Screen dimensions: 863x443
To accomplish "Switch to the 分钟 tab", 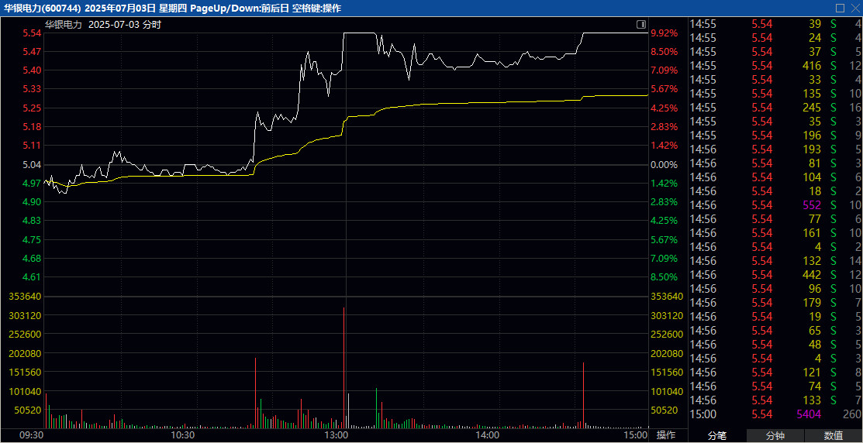I will click(x=775, y=435).
